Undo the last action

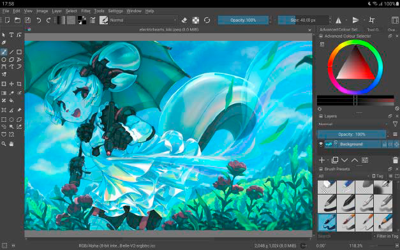[38, 20]
